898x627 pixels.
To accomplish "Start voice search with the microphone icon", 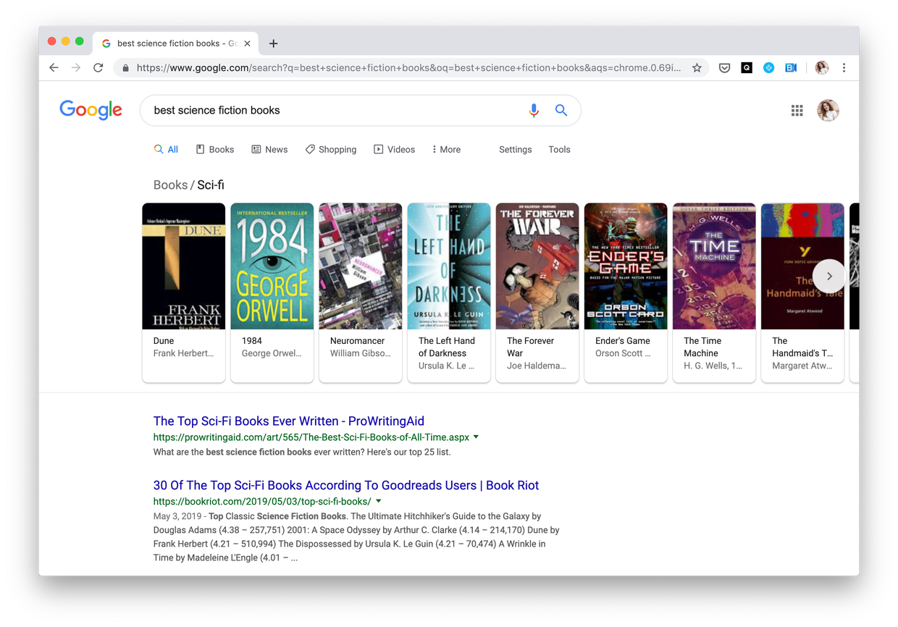I will tap(534, 110).
